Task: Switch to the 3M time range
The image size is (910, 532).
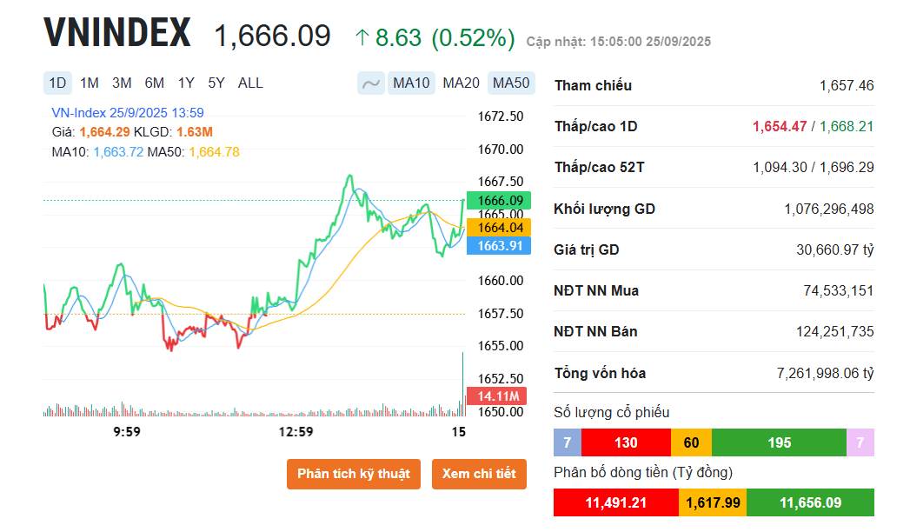Action: click(122, 83)
